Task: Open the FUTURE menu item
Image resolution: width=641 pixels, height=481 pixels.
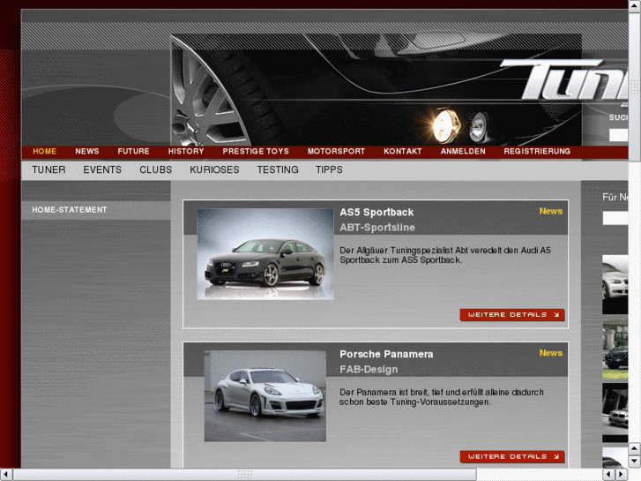Action: (133, 152)
